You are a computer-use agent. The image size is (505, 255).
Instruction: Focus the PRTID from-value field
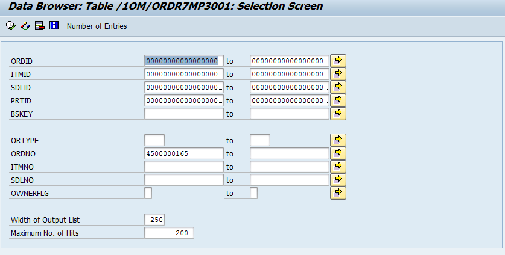[184, 100]
